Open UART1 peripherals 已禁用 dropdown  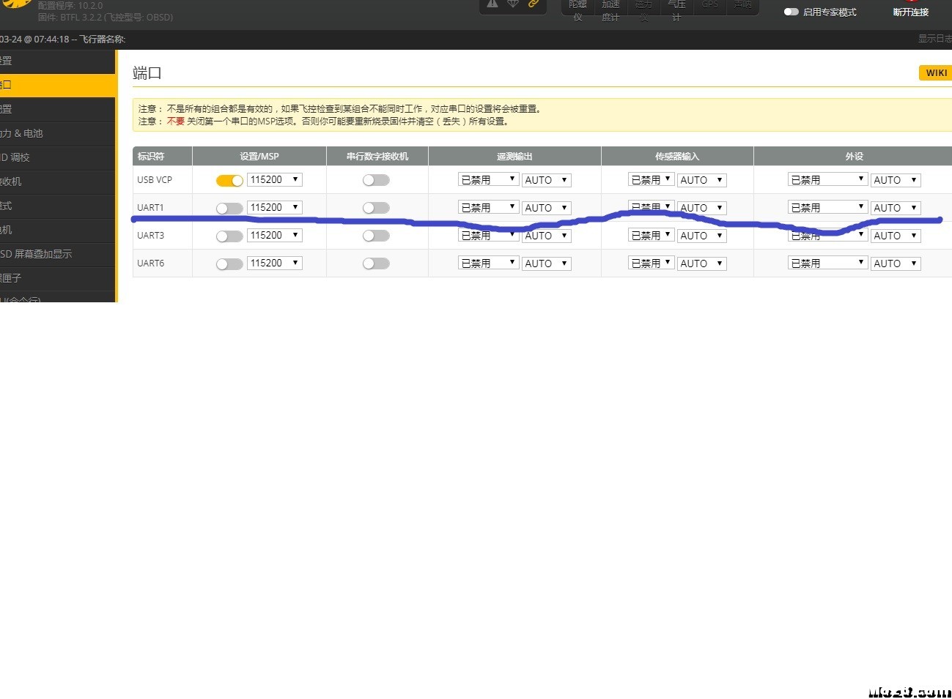click(828, 207)
